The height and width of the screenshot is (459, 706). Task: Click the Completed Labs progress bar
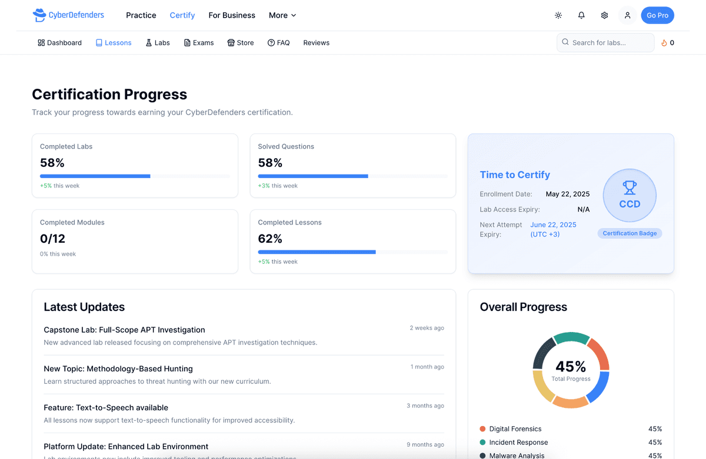click(x=135, y=176)
